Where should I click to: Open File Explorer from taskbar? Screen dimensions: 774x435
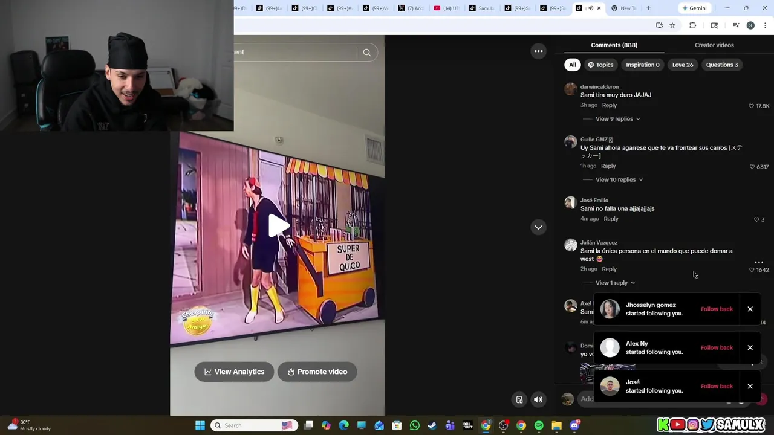click(556, 425)
